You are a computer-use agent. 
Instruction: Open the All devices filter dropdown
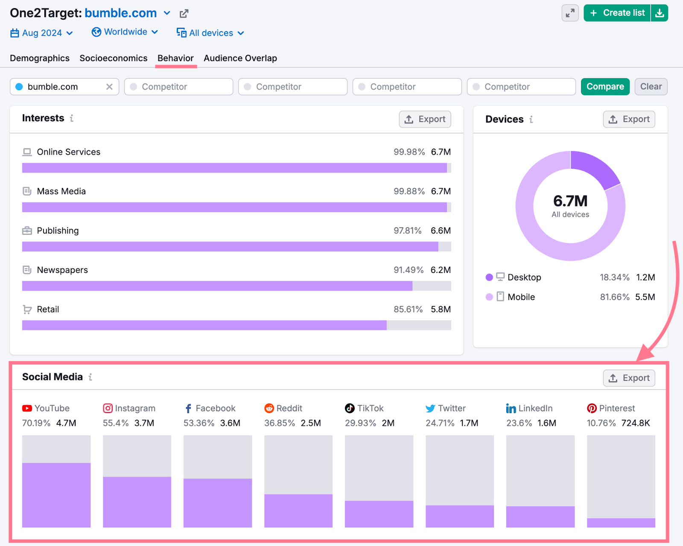pyautogui.click(x=210, y=33)
